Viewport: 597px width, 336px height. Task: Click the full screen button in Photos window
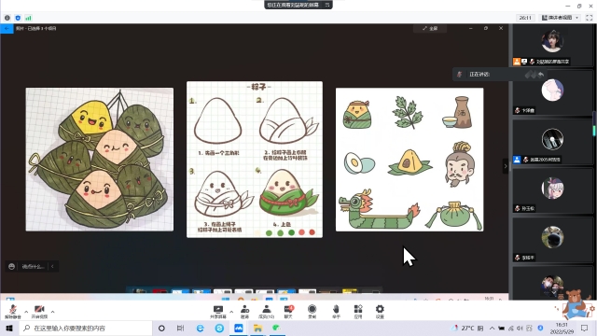430,29
